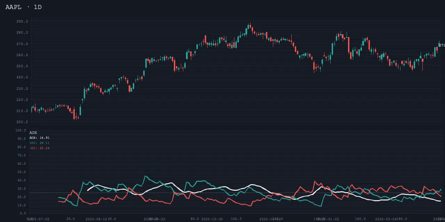Click the 250.0 price axis label
Screen dimensions: 445x222
(x=22, y=66)
